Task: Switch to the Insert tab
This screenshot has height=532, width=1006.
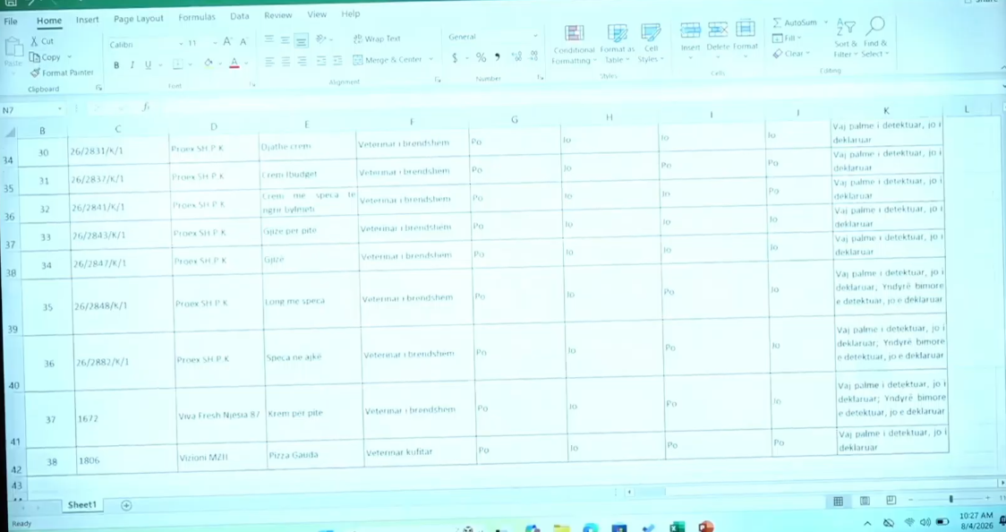Action: click(x=87, y=20)
